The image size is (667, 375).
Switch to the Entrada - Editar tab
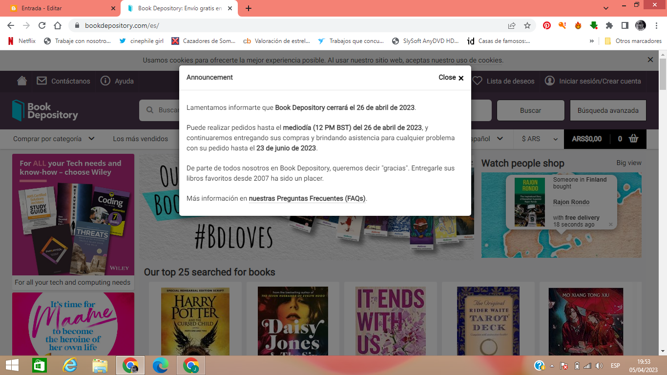pyautogui.click(x=59, y=8)
